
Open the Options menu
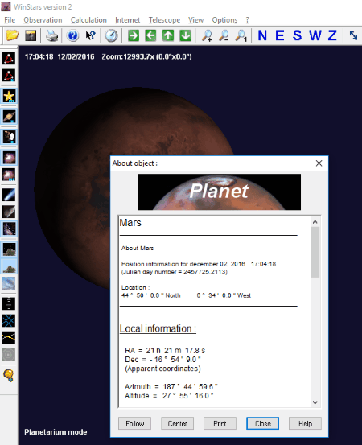click(224, 20)
